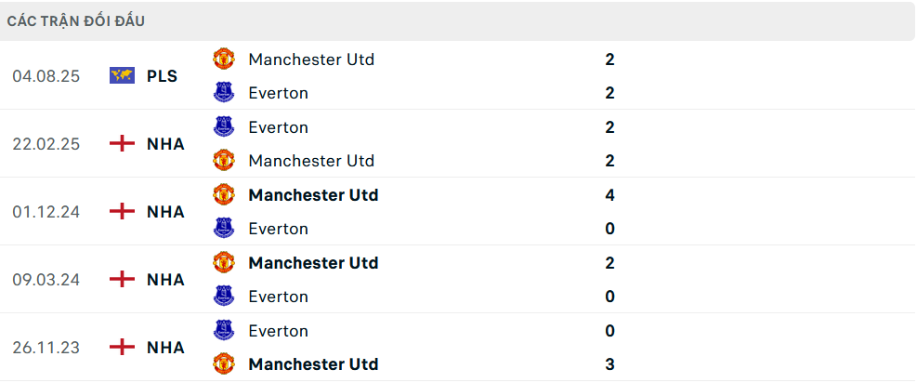Screen dimensions: 917x383
Task: Click England flag icon on 01.12.24 row
Action: coord(122,212)
